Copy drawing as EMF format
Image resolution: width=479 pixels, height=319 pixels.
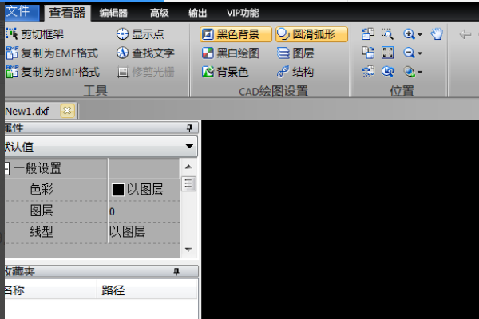point(52,53)
